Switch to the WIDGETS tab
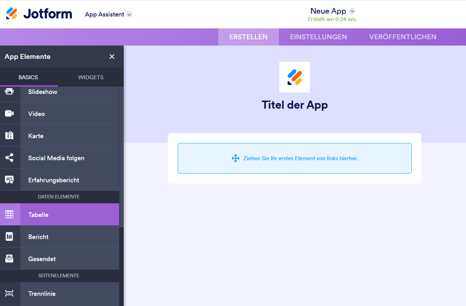 [90, 77]
